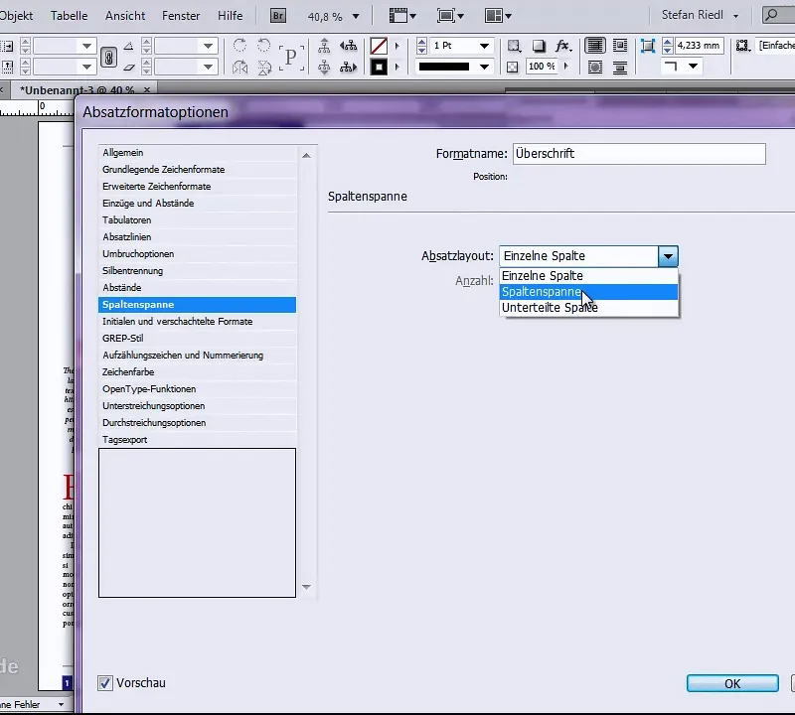Click the wrap around object shape icon
Image resolution: width=795 pixels, height=715 pixels.
595,67
